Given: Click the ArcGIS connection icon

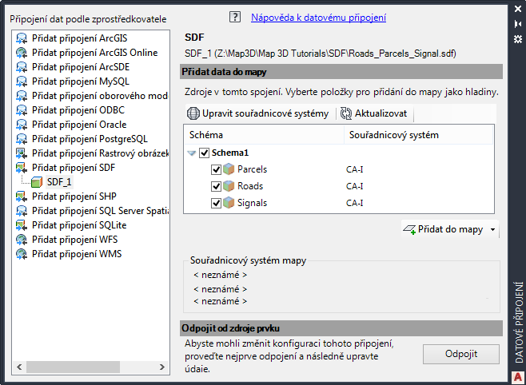Looking at the screenshot, I should coord(22,38).
